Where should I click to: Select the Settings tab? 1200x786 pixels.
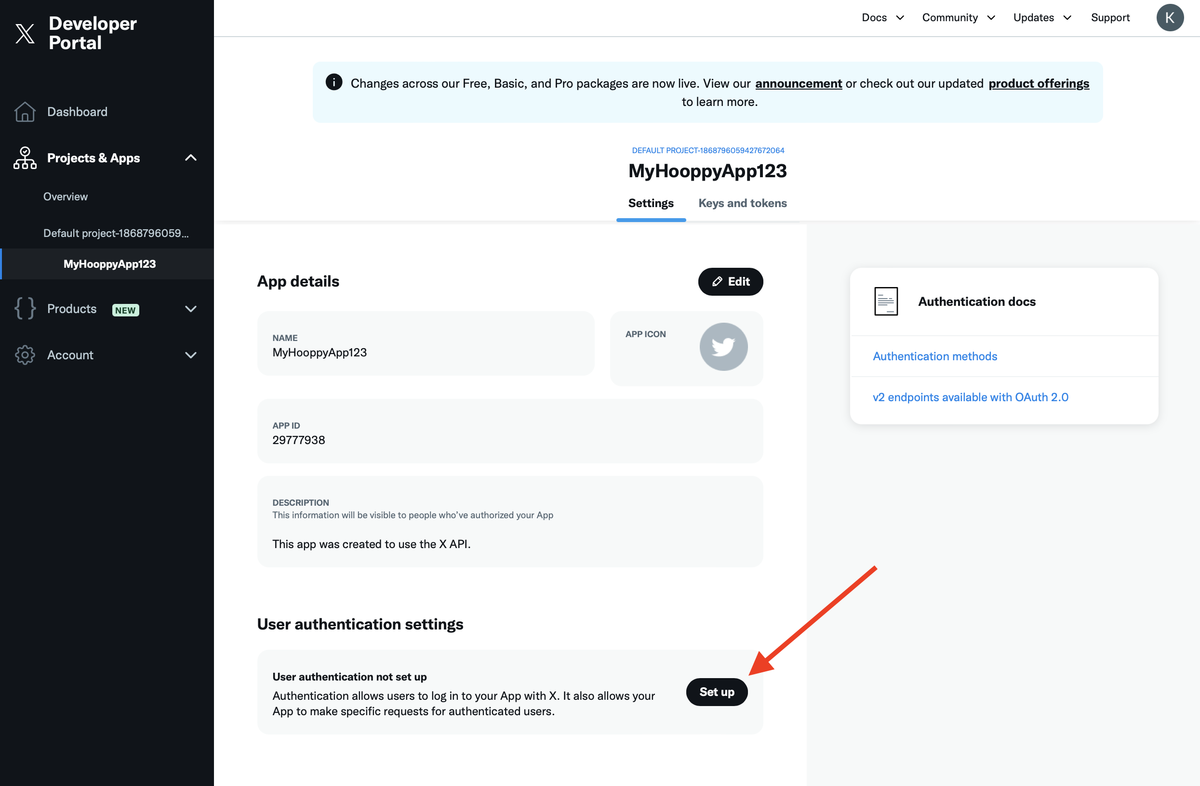[x=651, y=203]
